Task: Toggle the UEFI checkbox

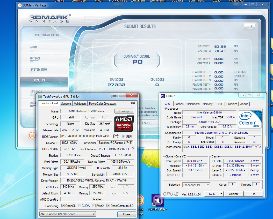Action: tap(124, 136)
